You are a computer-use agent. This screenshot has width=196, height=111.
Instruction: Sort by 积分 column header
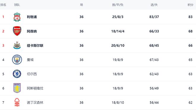pos(190,5)
